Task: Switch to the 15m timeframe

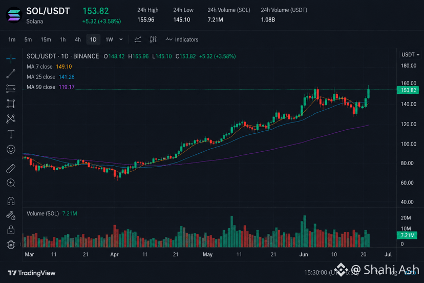Action: [x=46, y=39]
